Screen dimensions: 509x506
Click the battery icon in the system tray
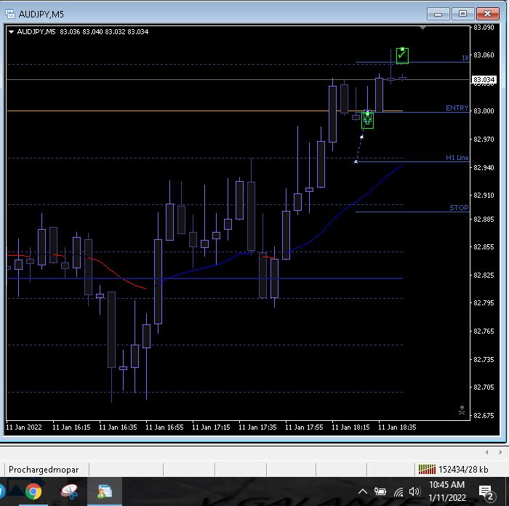click(380, 491)
